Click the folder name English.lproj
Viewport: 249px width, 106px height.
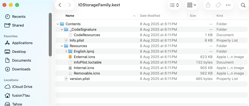[x=84, y=51]
